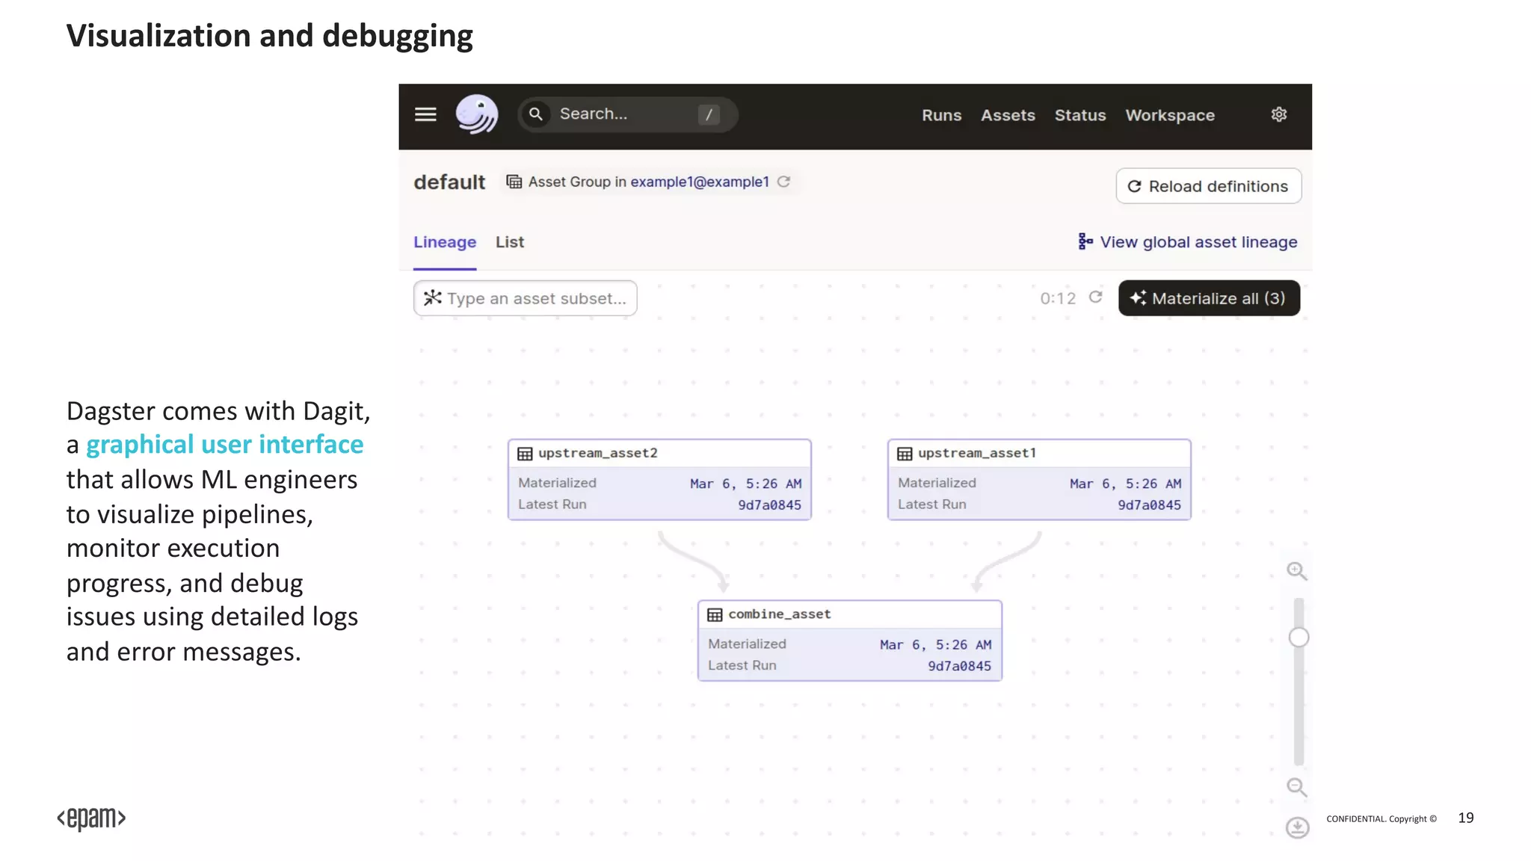Click Mar 6, 5:26 AM on upstream_asset2
1531x861 pixels.
tap(745, 484)
